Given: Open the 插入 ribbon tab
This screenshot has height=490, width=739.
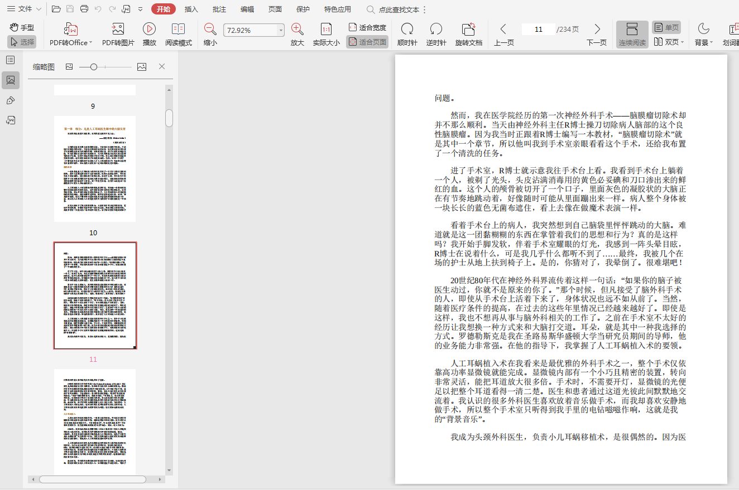Looking at the screenshot, I should pos(191,9).
